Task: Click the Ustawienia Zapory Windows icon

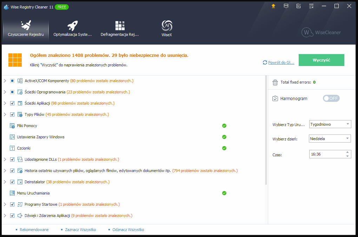Action: [12, 137]
